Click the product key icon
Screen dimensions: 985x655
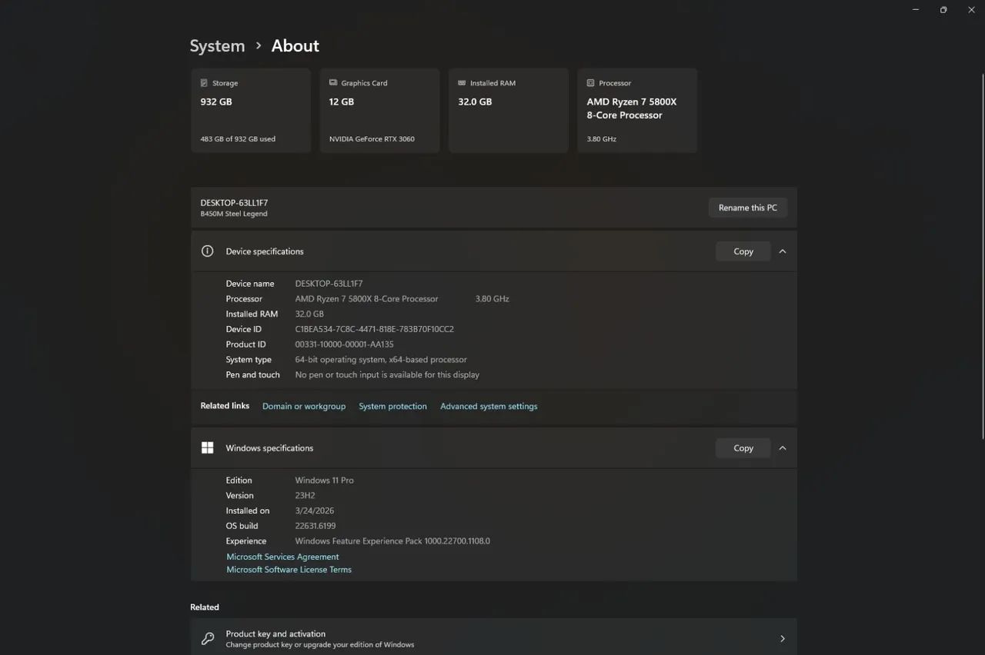pos(207,639)
